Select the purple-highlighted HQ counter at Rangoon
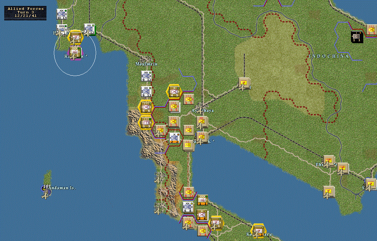 [75, 52]
